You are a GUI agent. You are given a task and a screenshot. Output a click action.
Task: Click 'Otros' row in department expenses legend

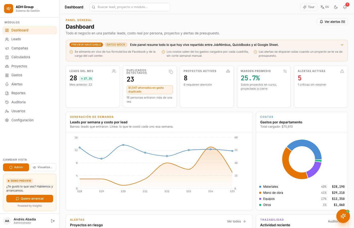pyautogui.click(x=302, y=205)
